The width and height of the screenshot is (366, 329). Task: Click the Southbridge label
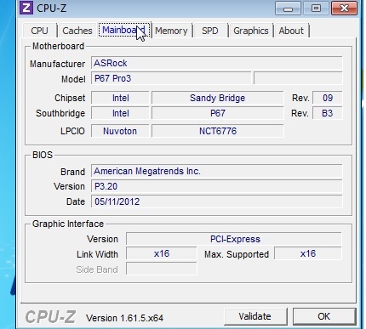[60, 113]
